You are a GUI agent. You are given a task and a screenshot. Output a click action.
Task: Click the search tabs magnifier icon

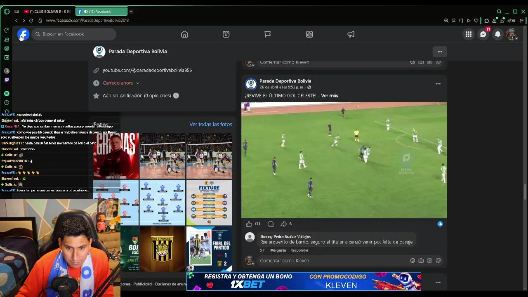(x=499, y=12)
